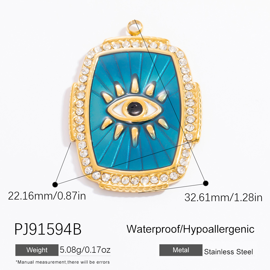Click the 5.08g/0.17oz weight value
The height and width of the screenshot is (270, 270).
pyautogui.click(x=85, y=250)
